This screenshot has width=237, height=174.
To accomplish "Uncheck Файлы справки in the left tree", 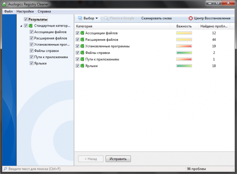I will (31, 51).
